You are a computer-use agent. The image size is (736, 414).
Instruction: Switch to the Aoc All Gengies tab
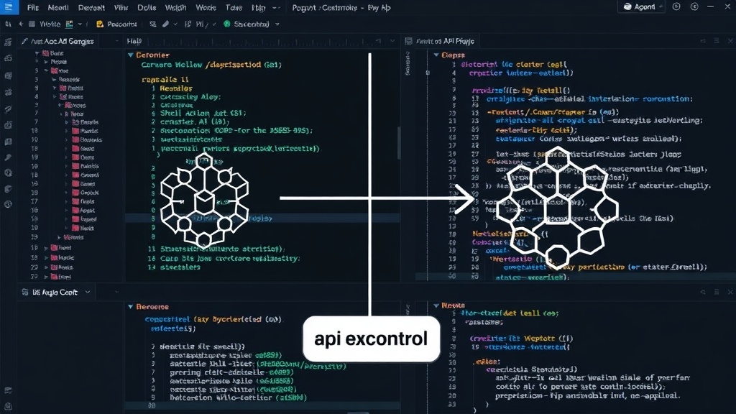(x=57, y=41)
